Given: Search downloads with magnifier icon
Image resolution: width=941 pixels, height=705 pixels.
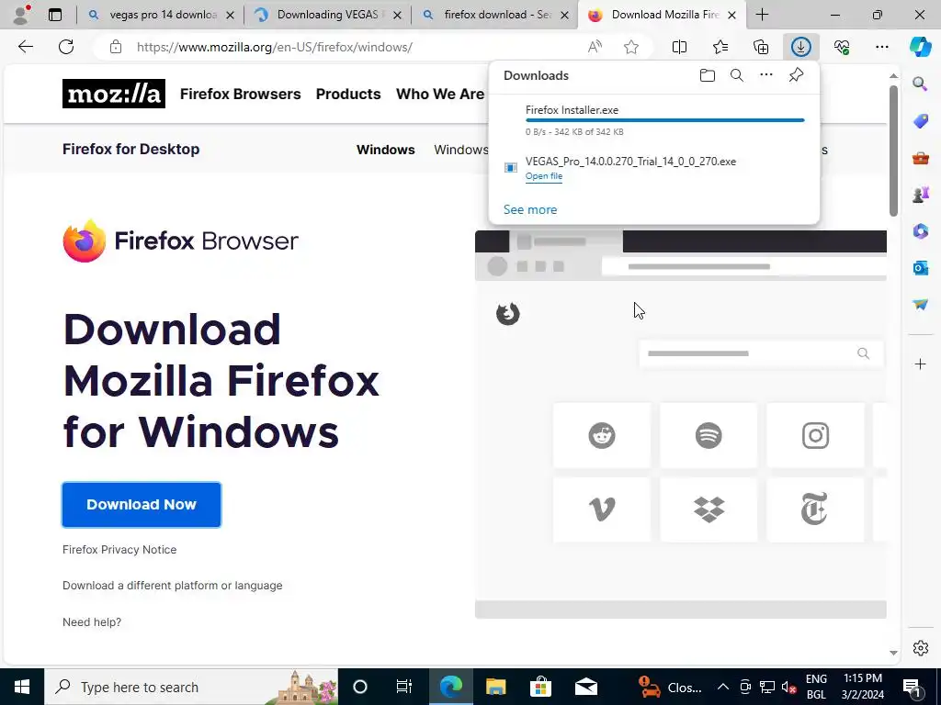Looking at the screenshot, I should click(737, 75).
